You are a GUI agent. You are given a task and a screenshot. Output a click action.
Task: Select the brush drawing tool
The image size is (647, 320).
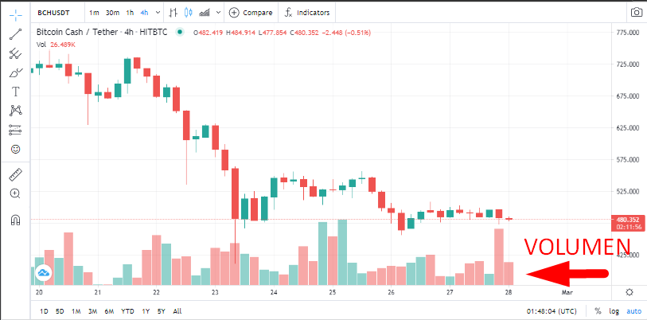pos(16,72)
